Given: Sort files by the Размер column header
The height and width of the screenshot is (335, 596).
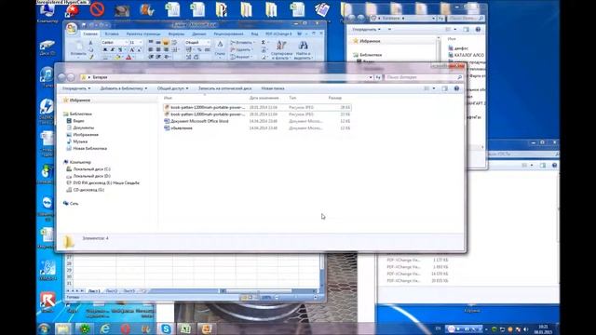Looking at the screenshot, I should point(335,98).
